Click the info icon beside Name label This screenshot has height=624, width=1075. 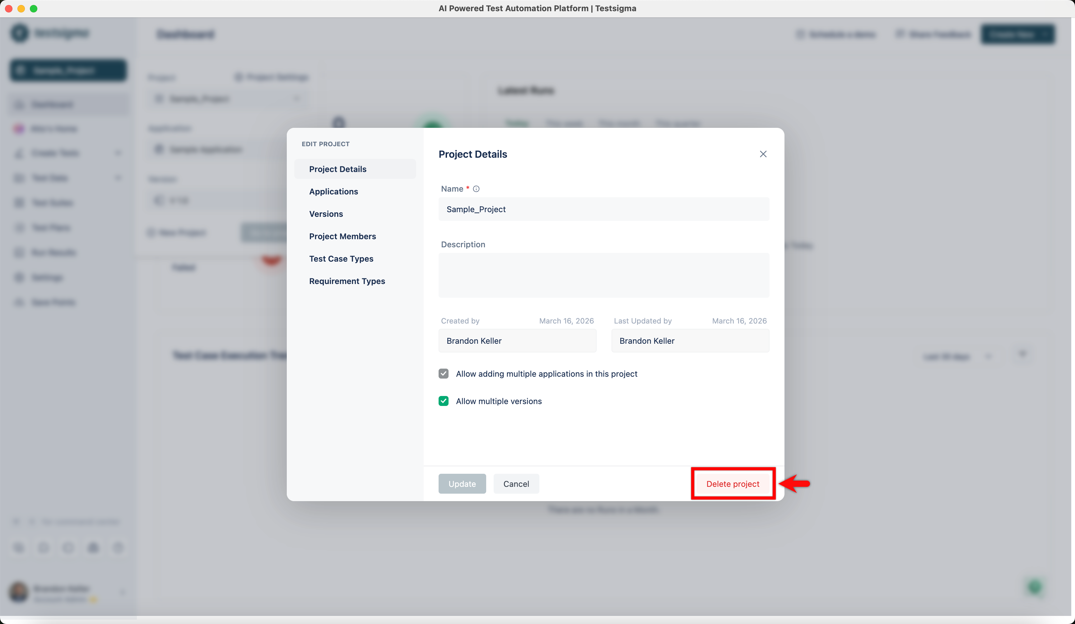pyautogui.click(x=476, y=189)
